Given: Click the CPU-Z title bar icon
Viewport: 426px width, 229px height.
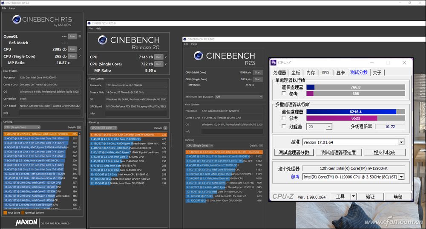Looking at the screenshot, I should [x=273, y=62].
